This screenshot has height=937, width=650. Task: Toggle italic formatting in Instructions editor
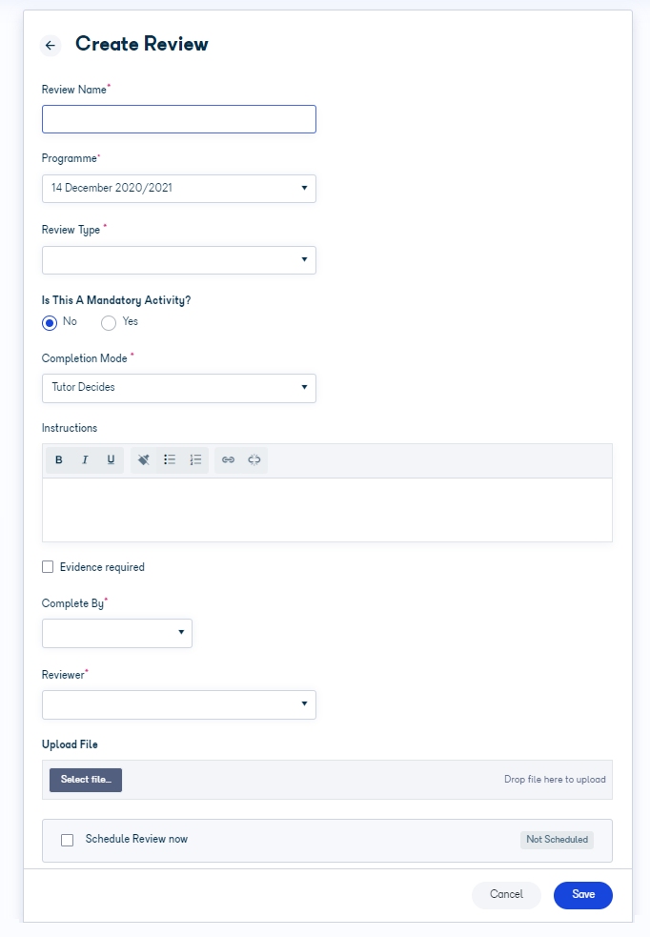point(85,459)
